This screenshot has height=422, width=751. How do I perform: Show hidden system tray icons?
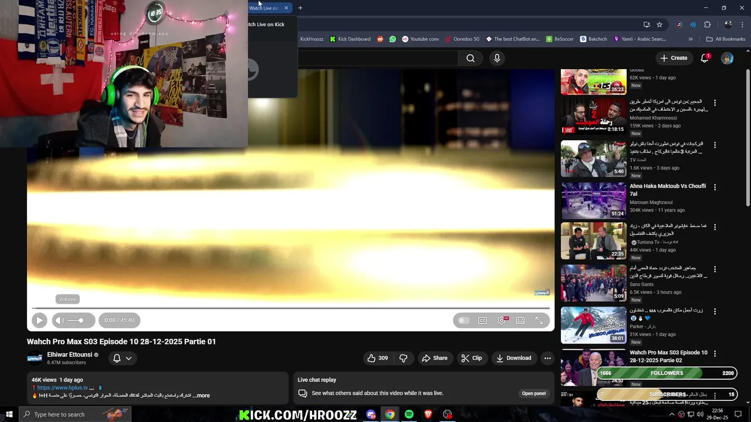point(672,414)
